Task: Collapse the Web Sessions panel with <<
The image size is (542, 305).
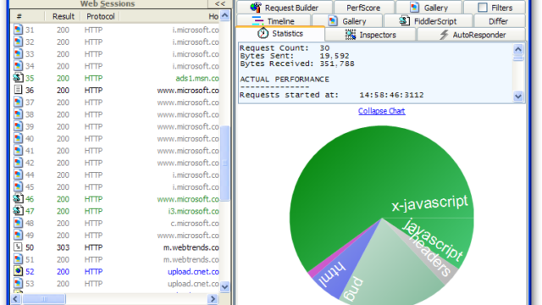Action: click(x=220, y=3)
